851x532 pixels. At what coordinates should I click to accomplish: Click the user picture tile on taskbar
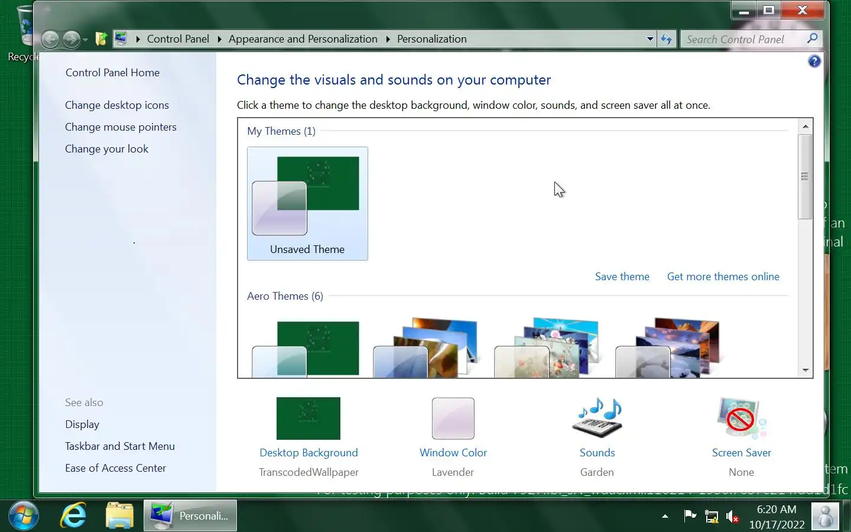(826, 517)
